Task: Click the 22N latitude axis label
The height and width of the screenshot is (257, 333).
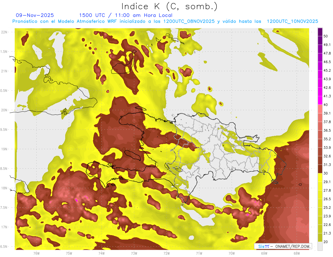Action: (x=4, y=32)
